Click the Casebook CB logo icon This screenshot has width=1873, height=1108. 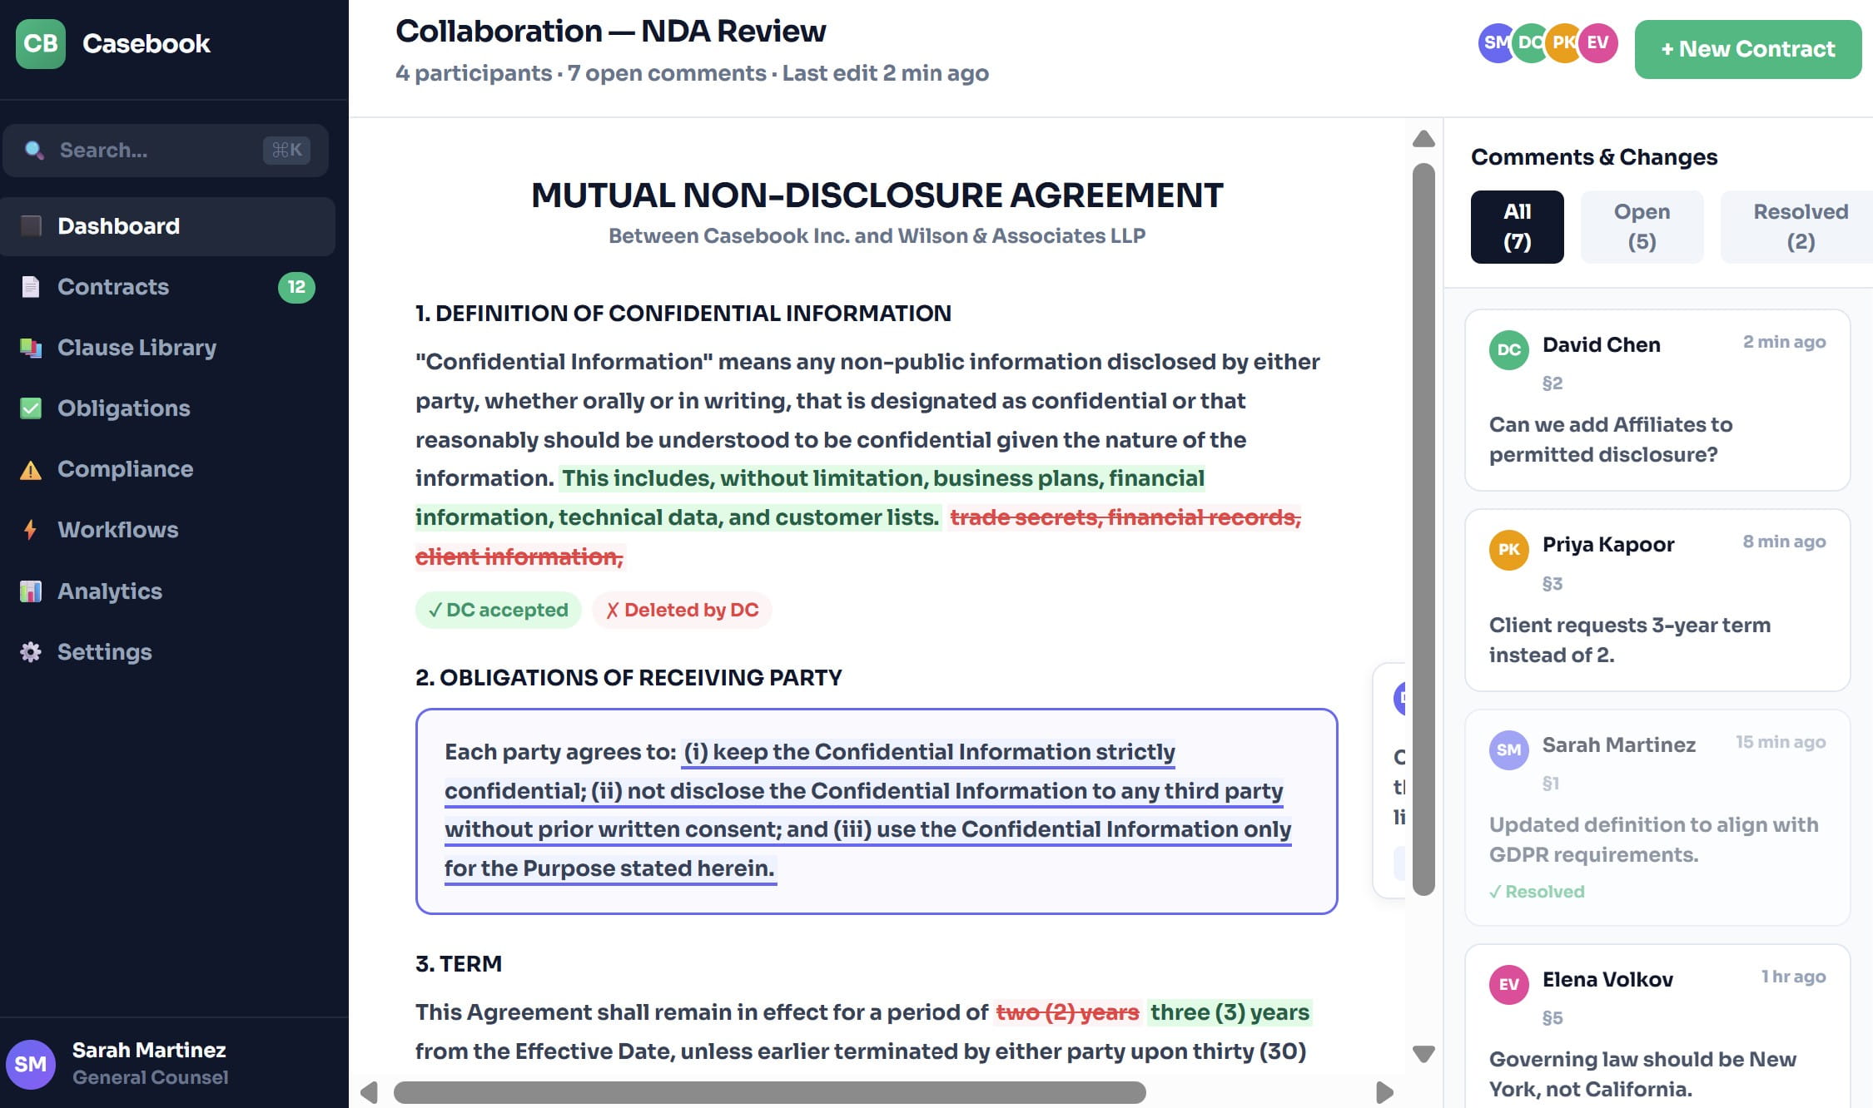point(40,43)
